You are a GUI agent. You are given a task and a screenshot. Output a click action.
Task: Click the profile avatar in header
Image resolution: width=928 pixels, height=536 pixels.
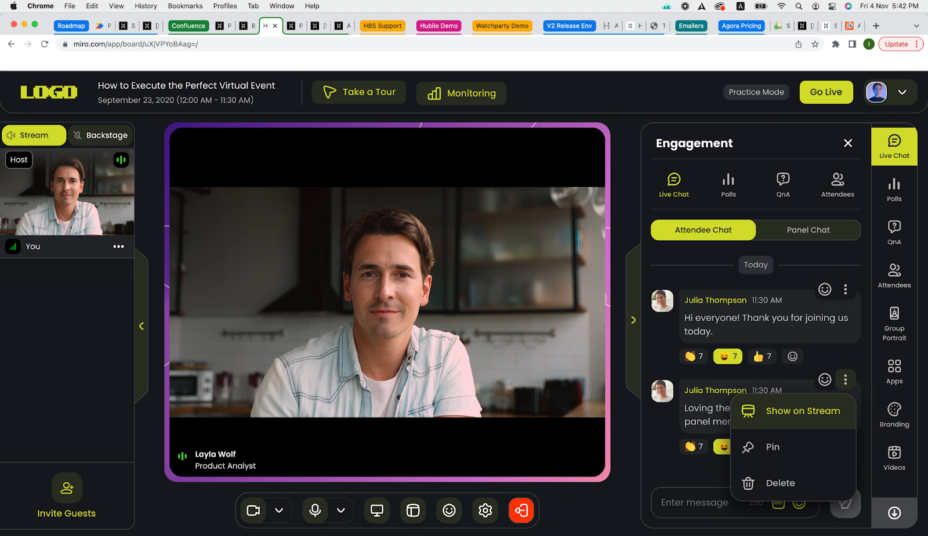[876, 92]
